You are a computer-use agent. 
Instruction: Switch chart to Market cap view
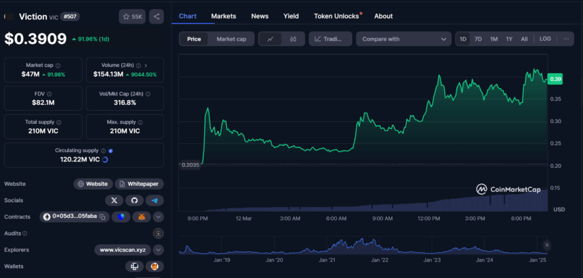pyautogui.click(x=231, y=39)
